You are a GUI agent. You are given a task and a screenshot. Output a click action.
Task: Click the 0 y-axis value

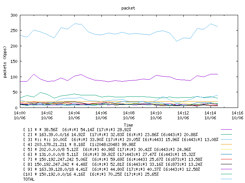coord(16,108)
